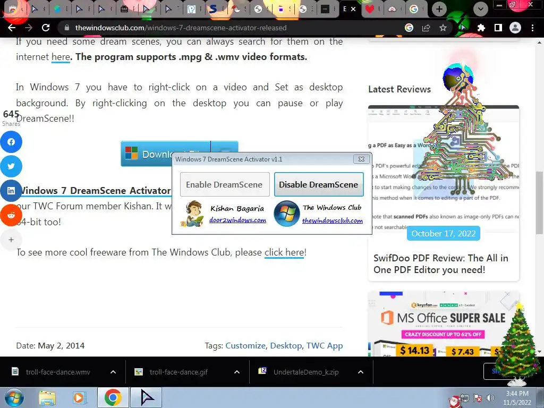Open the 'click here' freeware link
The width and height of the screenshot is (544, 408).
(284, 252)
